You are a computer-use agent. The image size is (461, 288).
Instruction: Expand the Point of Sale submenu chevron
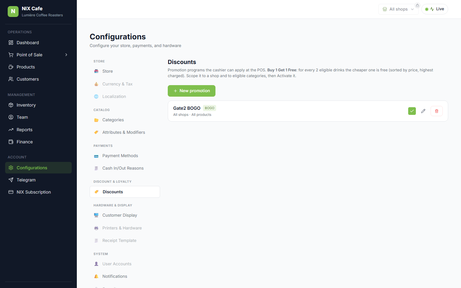pyautogui.click(x=66, y=55)
